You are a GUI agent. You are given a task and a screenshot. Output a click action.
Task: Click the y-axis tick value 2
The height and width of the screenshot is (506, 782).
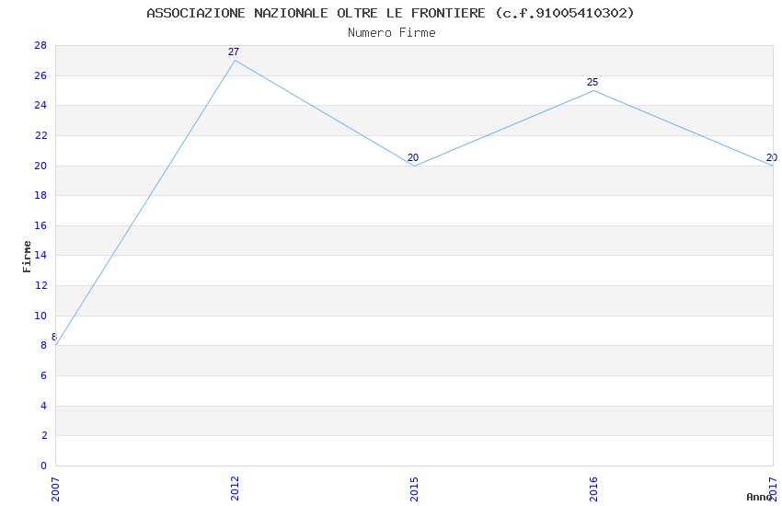tap(43, 436)
